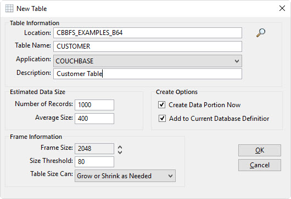The image size is (291, 199).
Task: Click the Frame Size: label
Action: point(57,148)
